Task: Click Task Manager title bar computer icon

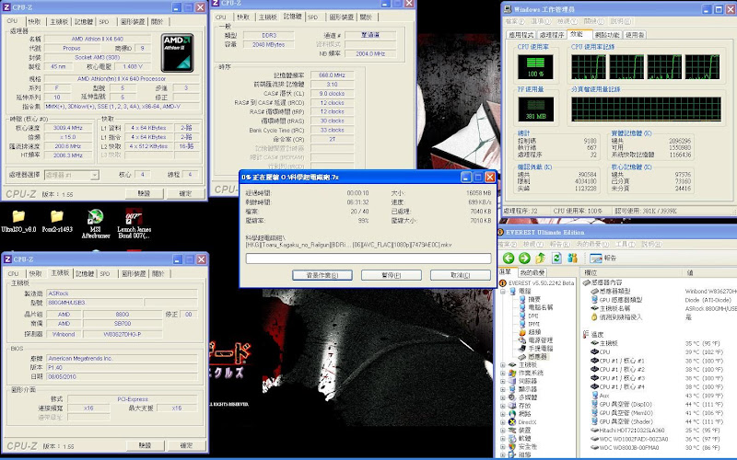Action: [508, 9]
